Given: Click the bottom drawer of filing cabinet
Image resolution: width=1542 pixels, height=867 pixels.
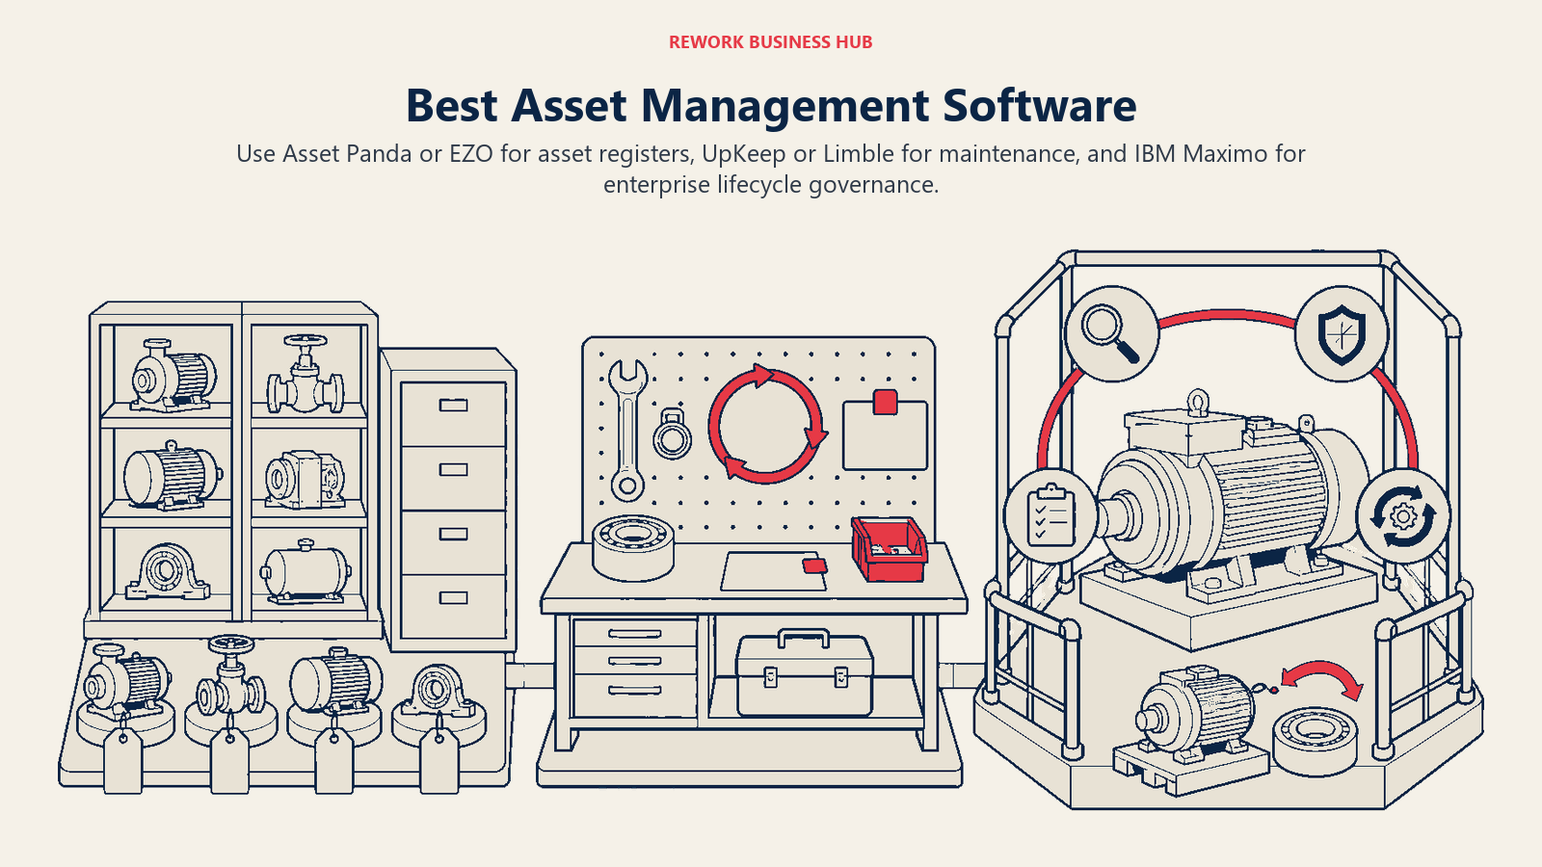Looking at the screenshot, I should pyautogui.click(x=453, y=607).
